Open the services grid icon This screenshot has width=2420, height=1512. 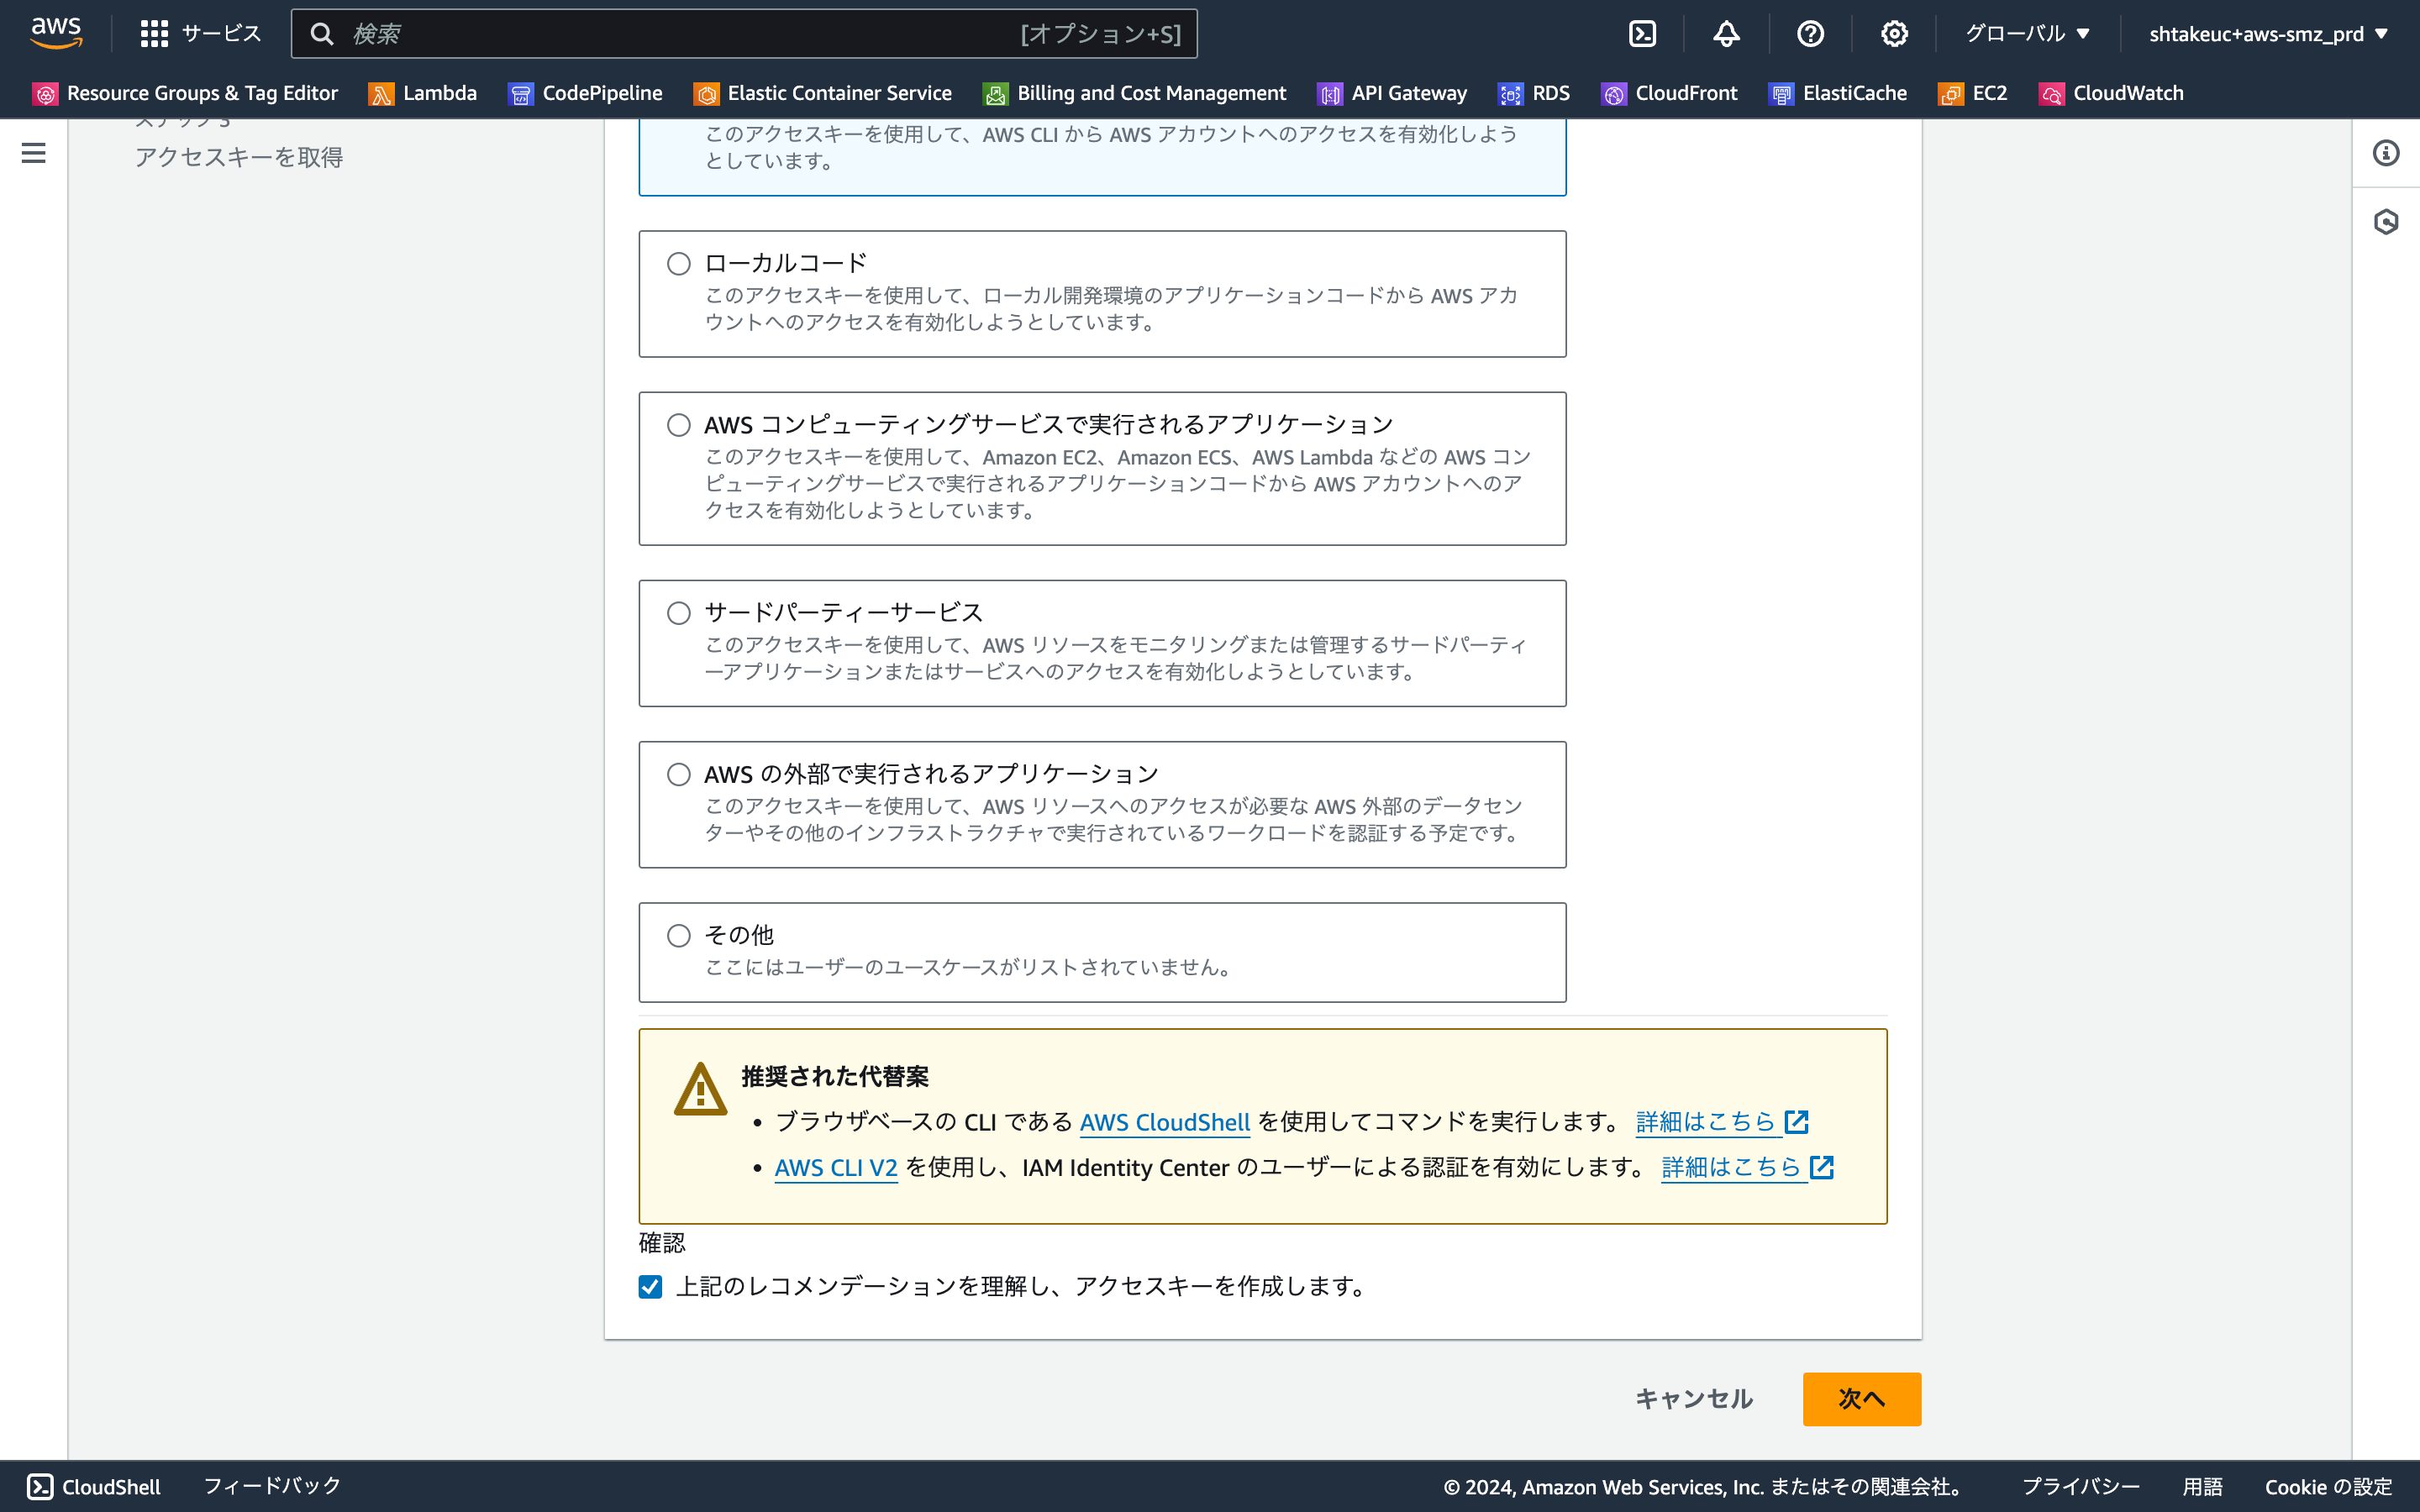click(154, 34)
